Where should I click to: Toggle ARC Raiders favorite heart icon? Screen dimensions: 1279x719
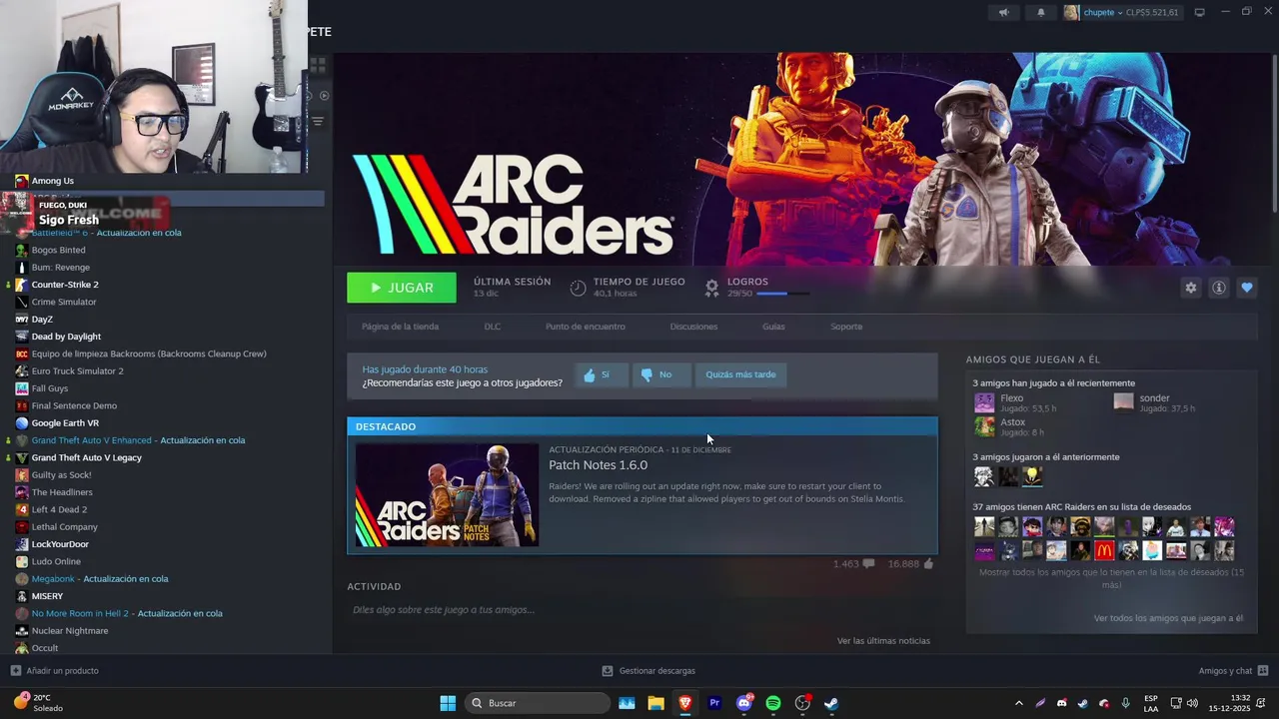pyautogui.click(x=1246, y=288)
